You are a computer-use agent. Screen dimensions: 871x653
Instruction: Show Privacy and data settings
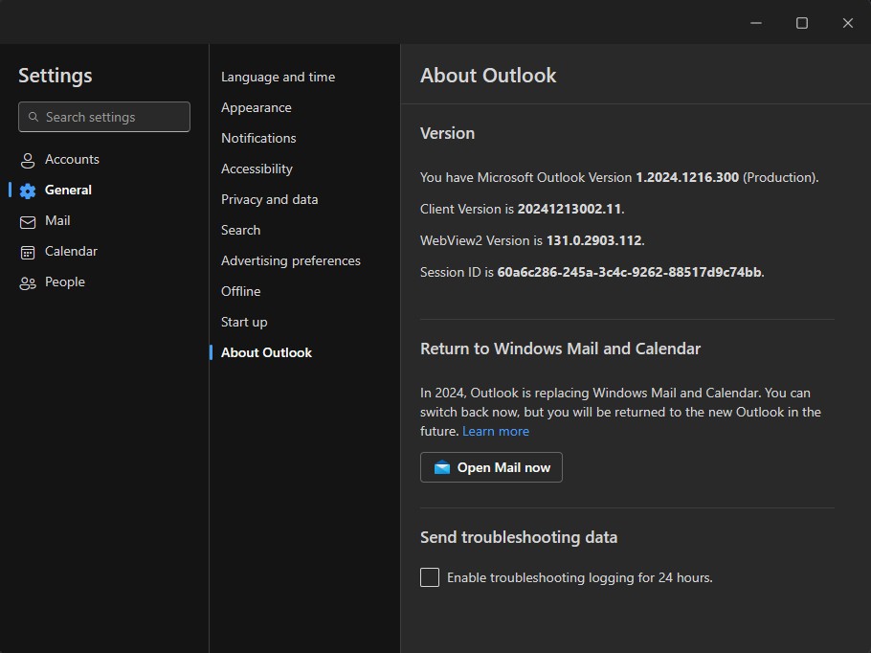pyautogui.click(x=269, y=199)
